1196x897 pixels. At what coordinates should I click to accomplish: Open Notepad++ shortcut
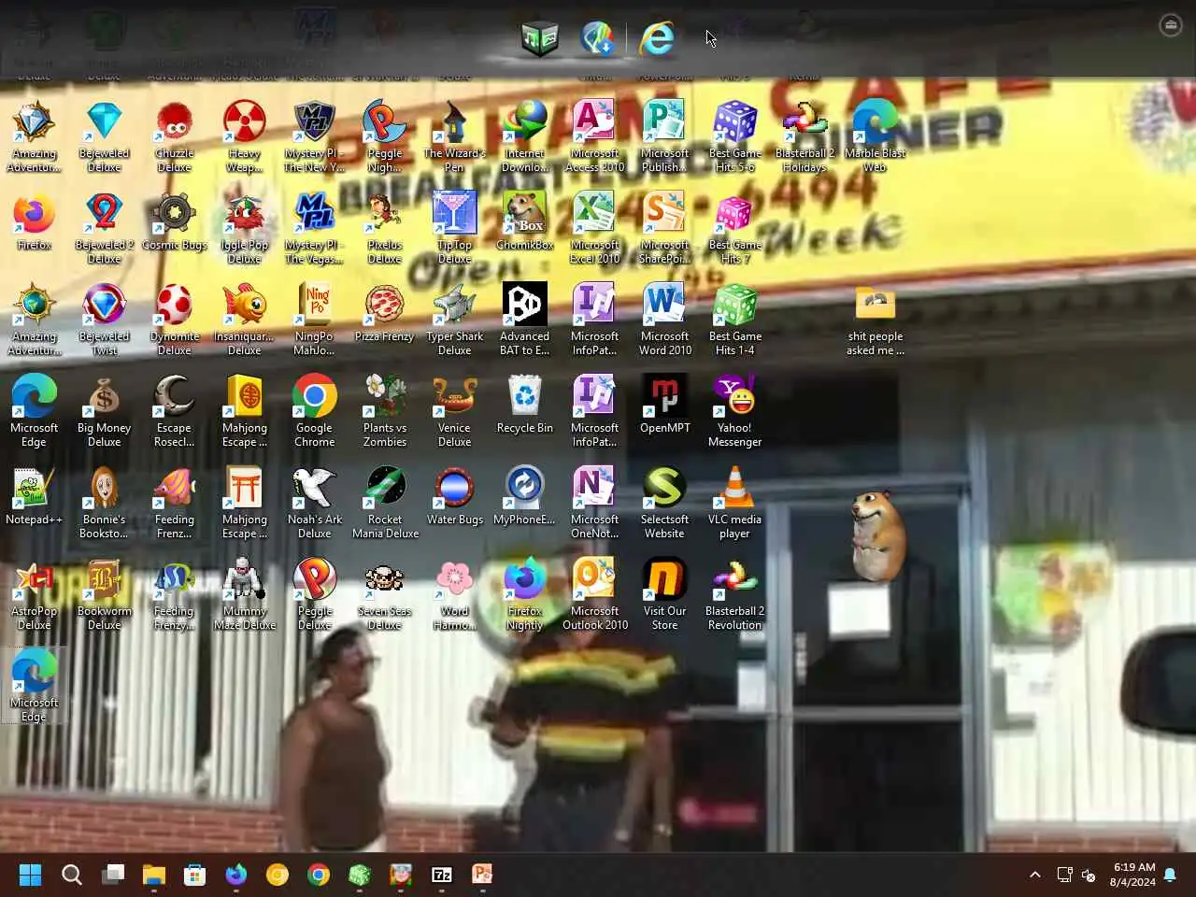[x=35, y=497]
